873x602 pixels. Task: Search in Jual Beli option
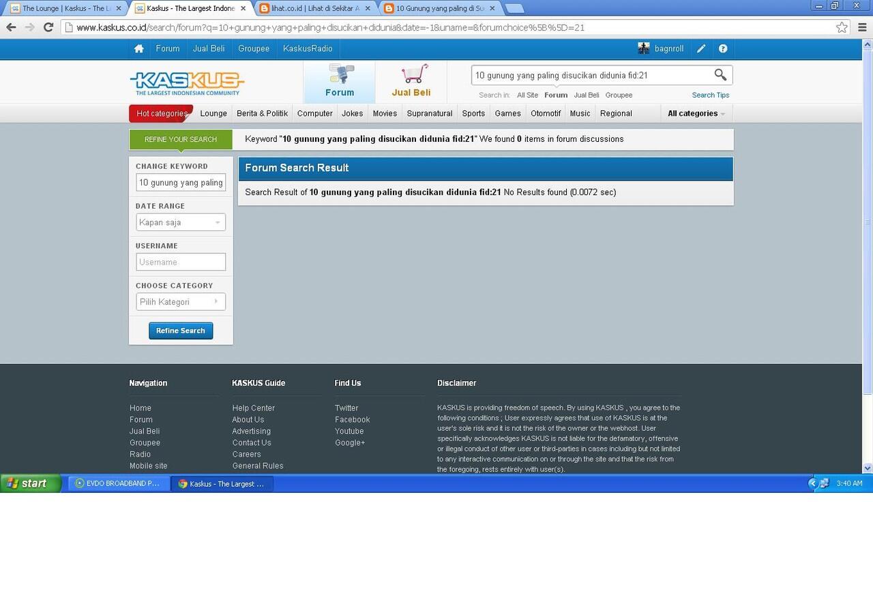pos(587,95)
